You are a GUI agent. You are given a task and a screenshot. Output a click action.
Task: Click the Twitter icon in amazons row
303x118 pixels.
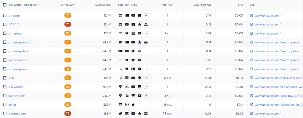pos(127,33)
